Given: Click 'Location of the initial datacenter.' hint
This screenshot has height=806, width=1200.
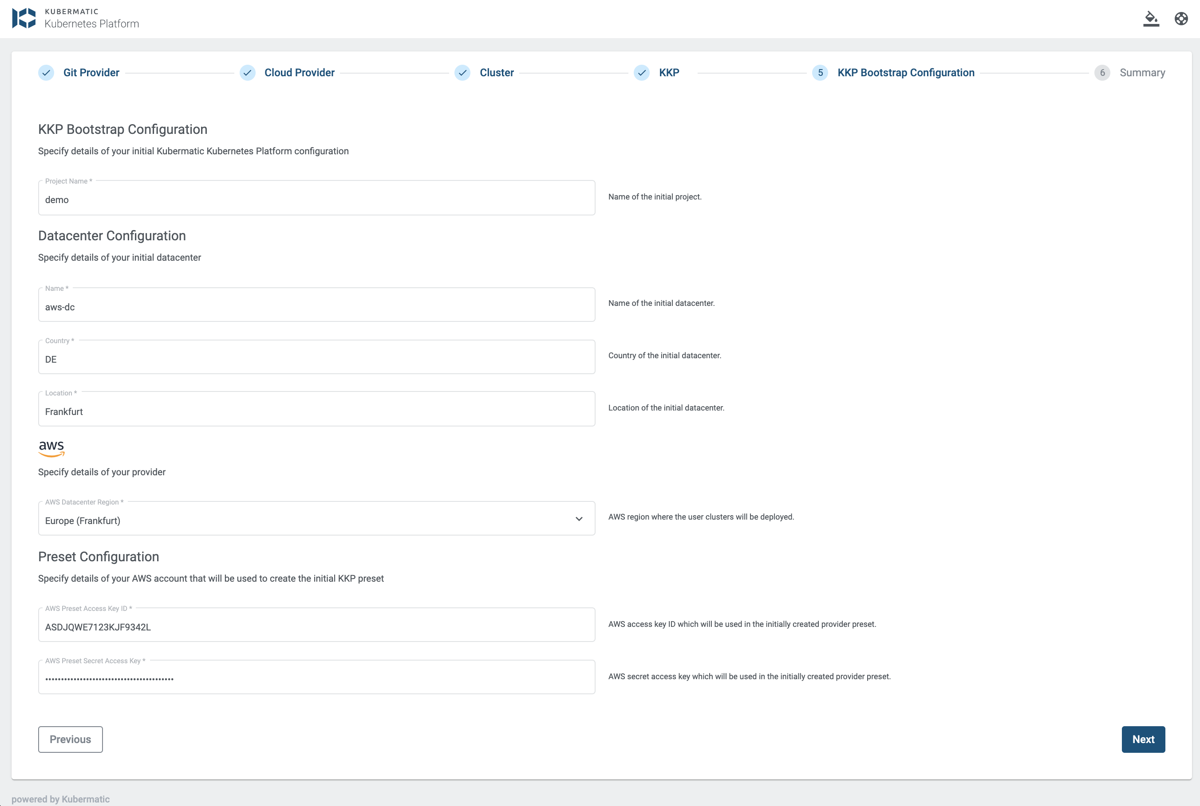Looking at the screenshot, I should 666,407.
